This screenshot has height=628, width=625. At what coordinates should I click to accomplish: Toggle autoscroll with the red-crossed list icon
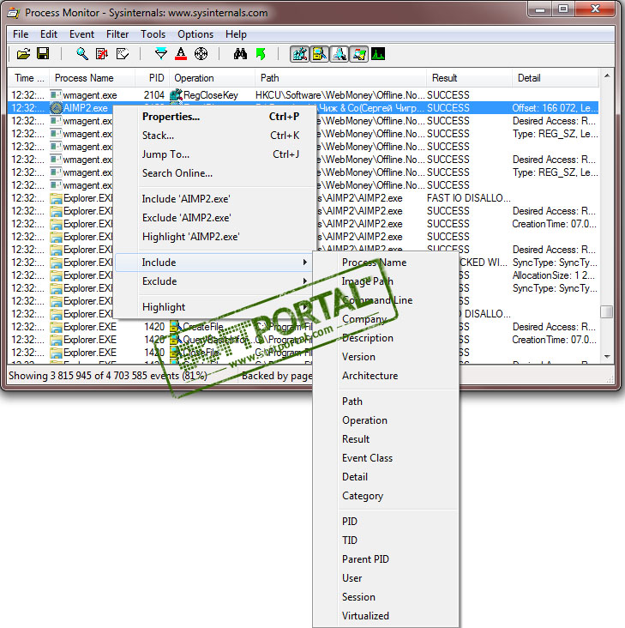click(102, 54)
